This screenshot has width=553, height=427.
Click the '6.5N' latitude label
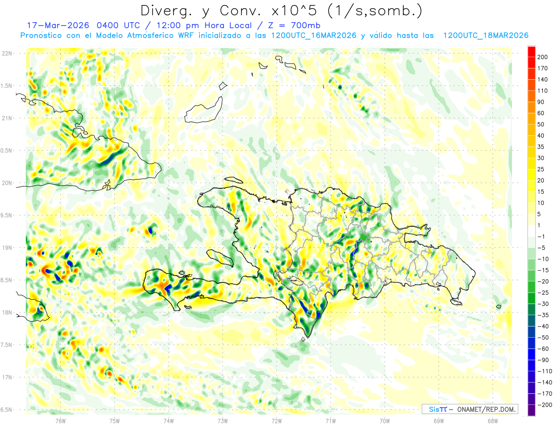(6, 409)
